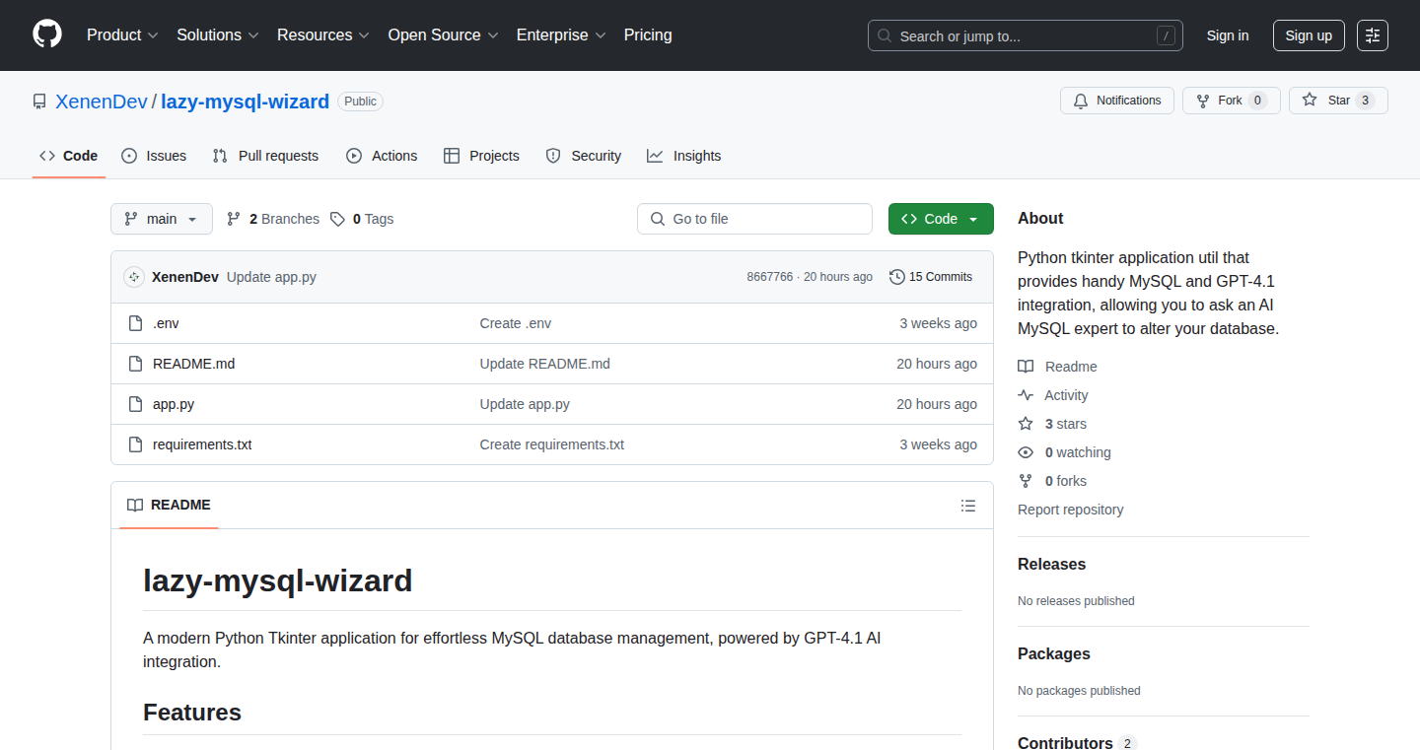Open the Pull requests tab

[x=265, y=156]
